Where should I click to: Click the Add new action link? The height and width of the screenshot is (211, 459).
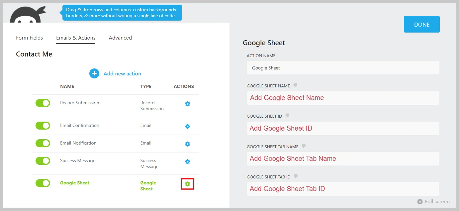tap(122, 74)
